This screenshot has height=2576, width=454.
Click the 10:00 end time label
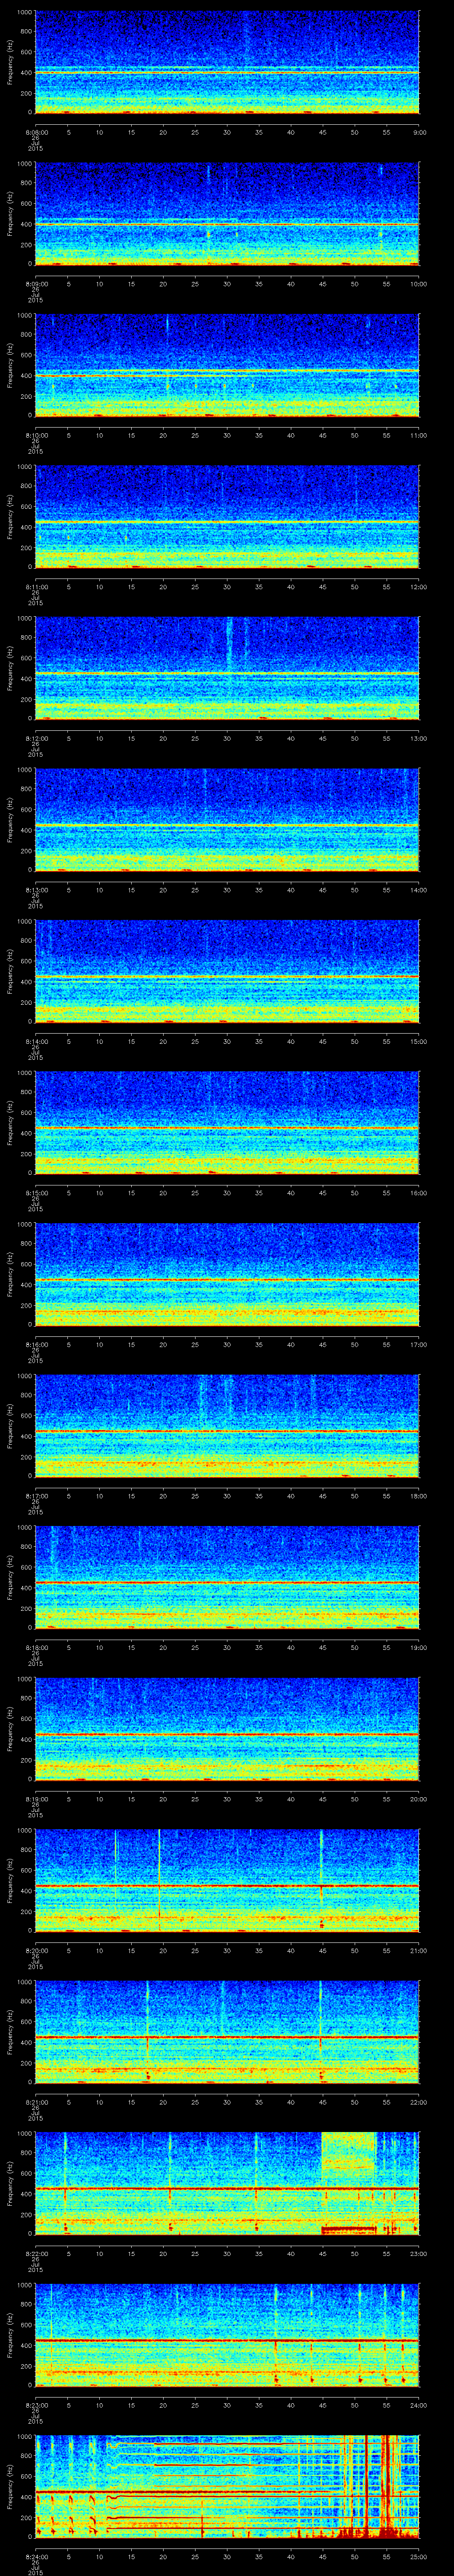point(419,284)
